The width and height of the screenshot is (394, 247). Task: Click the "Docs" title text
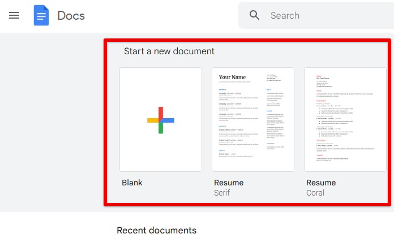coord(71,16)
